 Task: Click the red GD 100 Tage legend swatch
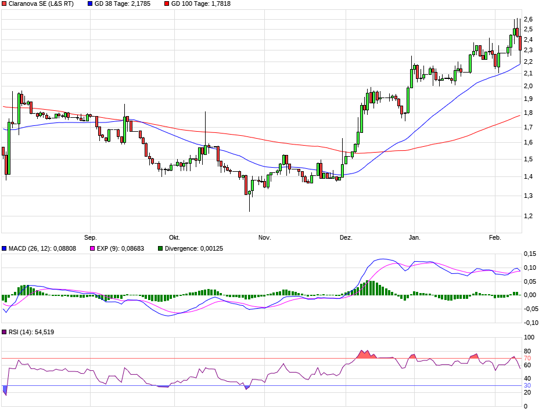(167, 3)
